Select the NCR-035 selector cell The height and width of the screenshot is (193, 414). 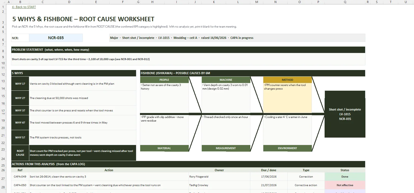pyautogui.click(x=56, y=38)
